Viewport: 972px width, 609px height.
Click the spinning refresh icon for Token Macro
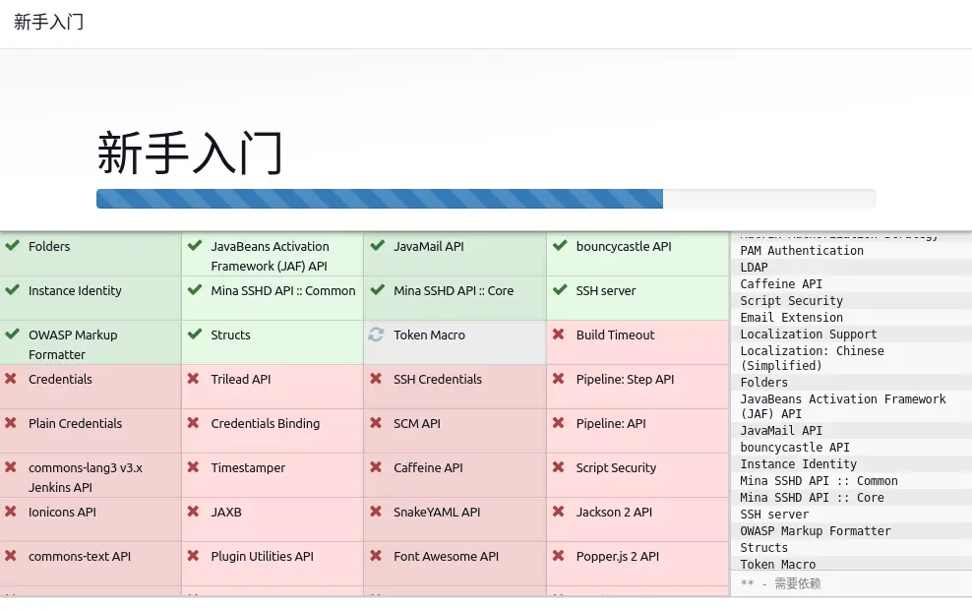pyautogui.click(x=376, y=335)
